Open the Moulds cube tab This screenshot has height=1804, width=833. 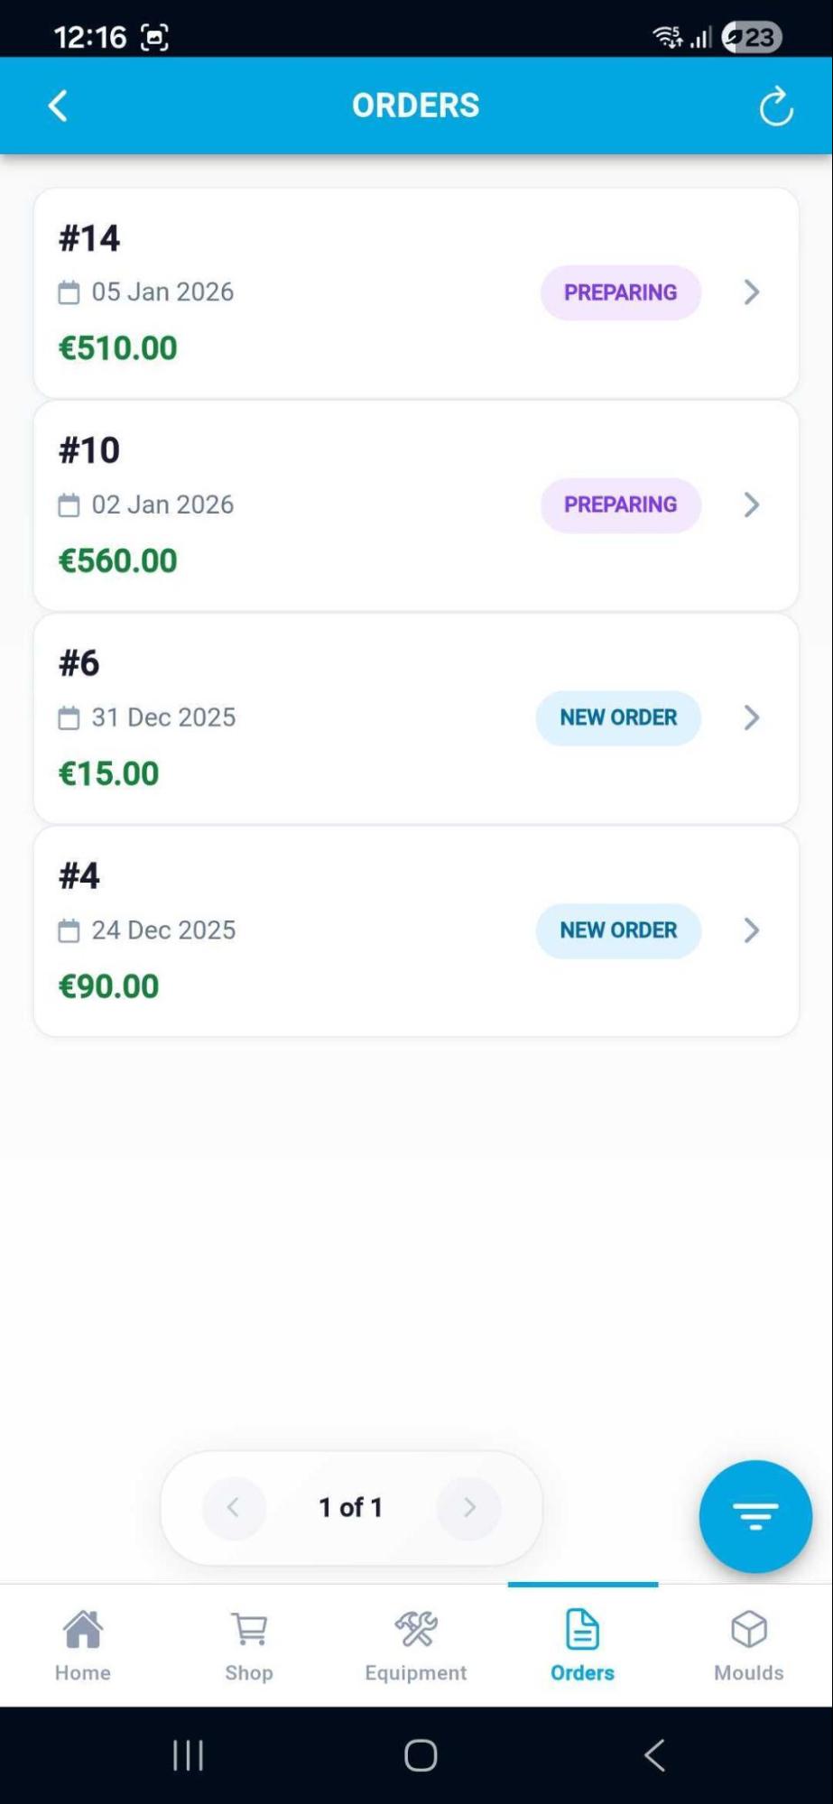click(x=748, y=1645)
